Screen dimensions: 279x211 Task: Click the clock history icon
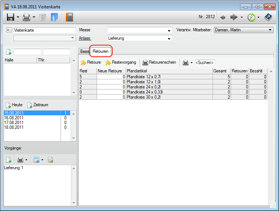[x=251, y=17]
